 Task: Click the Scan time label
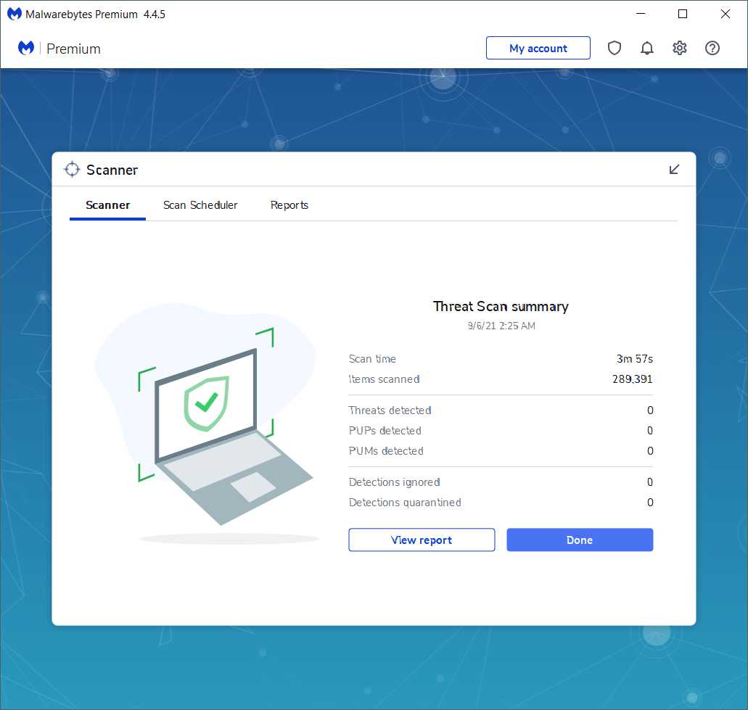tap(372, 358)
